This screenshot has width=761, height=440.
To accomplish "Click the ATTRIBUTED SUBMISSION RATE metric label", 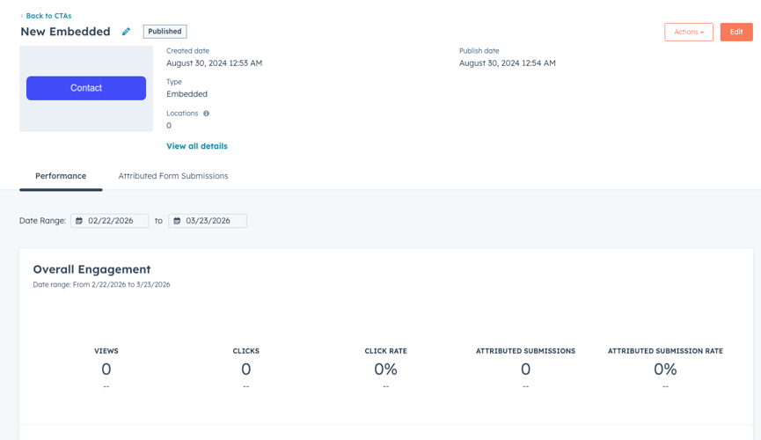I will click(x=665, y=351).
